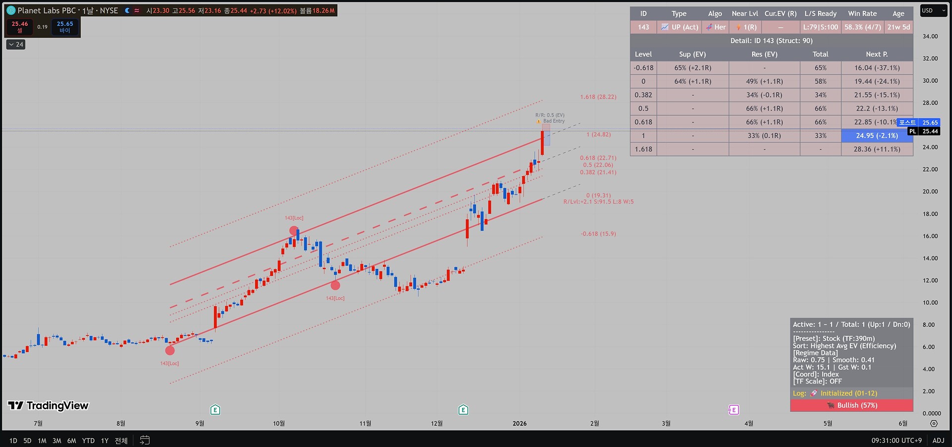Select the 1M time range
This screenshot has height=447, width=952.
click(42, 441)
